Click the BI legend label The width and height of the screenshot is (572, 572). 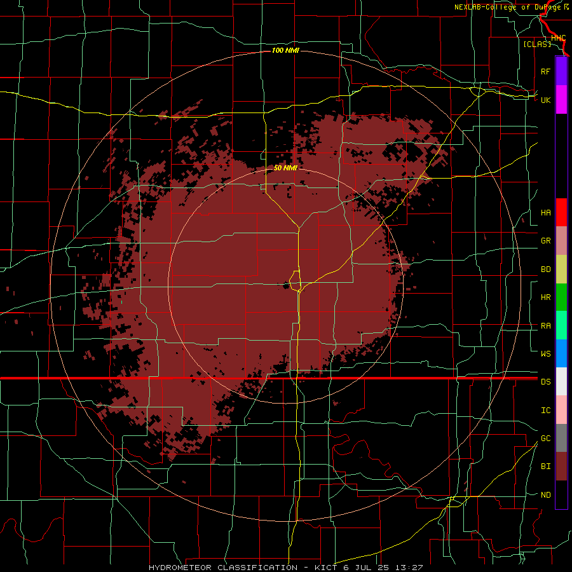point(545,466)
